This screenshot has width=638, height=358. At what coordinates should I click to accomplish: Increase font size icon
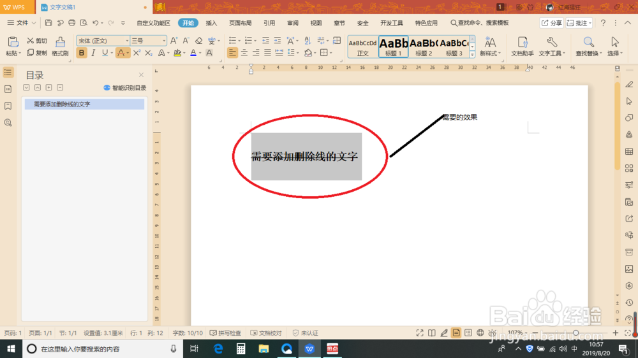tap(174, 41)
